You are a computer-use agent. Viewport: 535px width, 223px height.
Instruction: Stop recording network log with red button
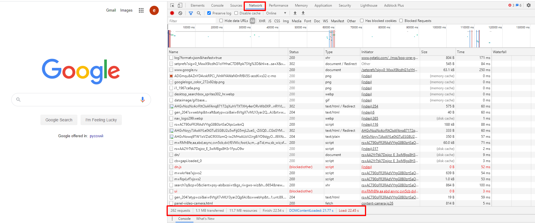172,13
